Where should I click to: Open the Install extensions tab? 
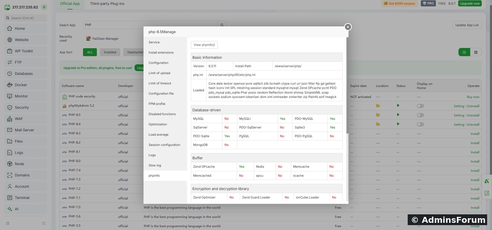pos(165,53)
